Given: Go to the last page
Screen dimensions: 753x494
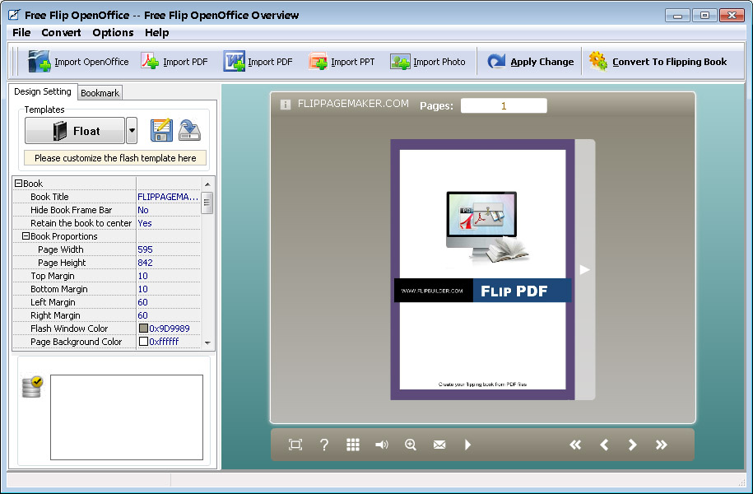Looking at the screenshot, I should point(662,445).
